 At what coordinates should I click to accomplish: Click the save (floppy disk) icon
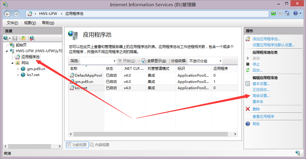(x=15, y=38)
